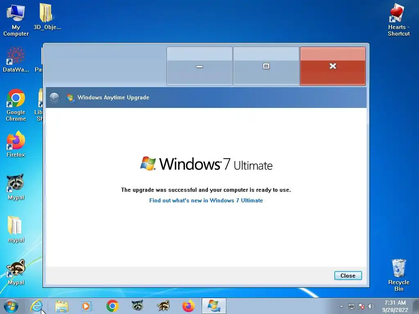Screen dimensions: 419x314
Task: Select the Recycle Bin icon
Action: click(399, 275)
